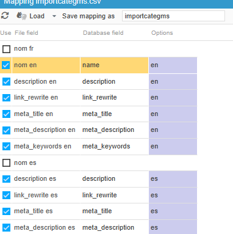Select the 'meta_title es' file field text
The height and width of the screenshot is (234, 233).
tap(34, 211)
